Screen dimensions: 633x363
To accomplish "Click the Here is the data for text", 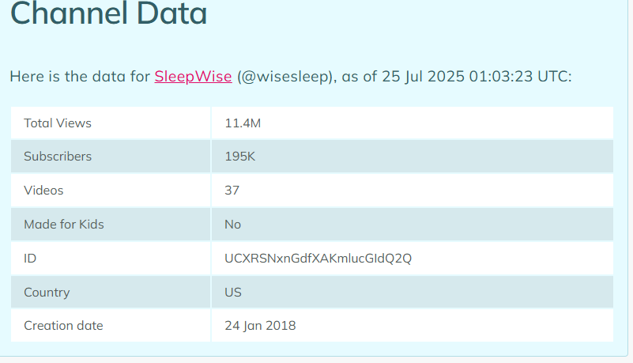I will click(x=80, y=76).
